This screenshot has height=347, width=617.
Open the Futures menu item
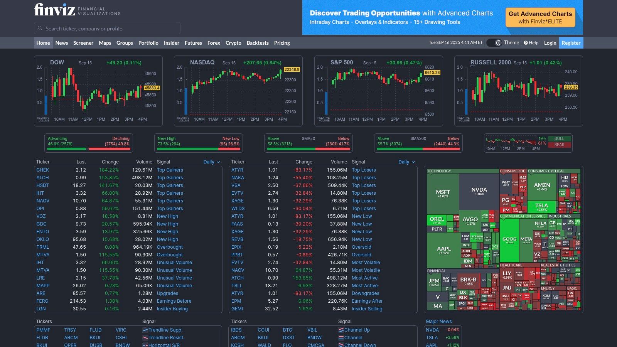[x=193, y=43]
